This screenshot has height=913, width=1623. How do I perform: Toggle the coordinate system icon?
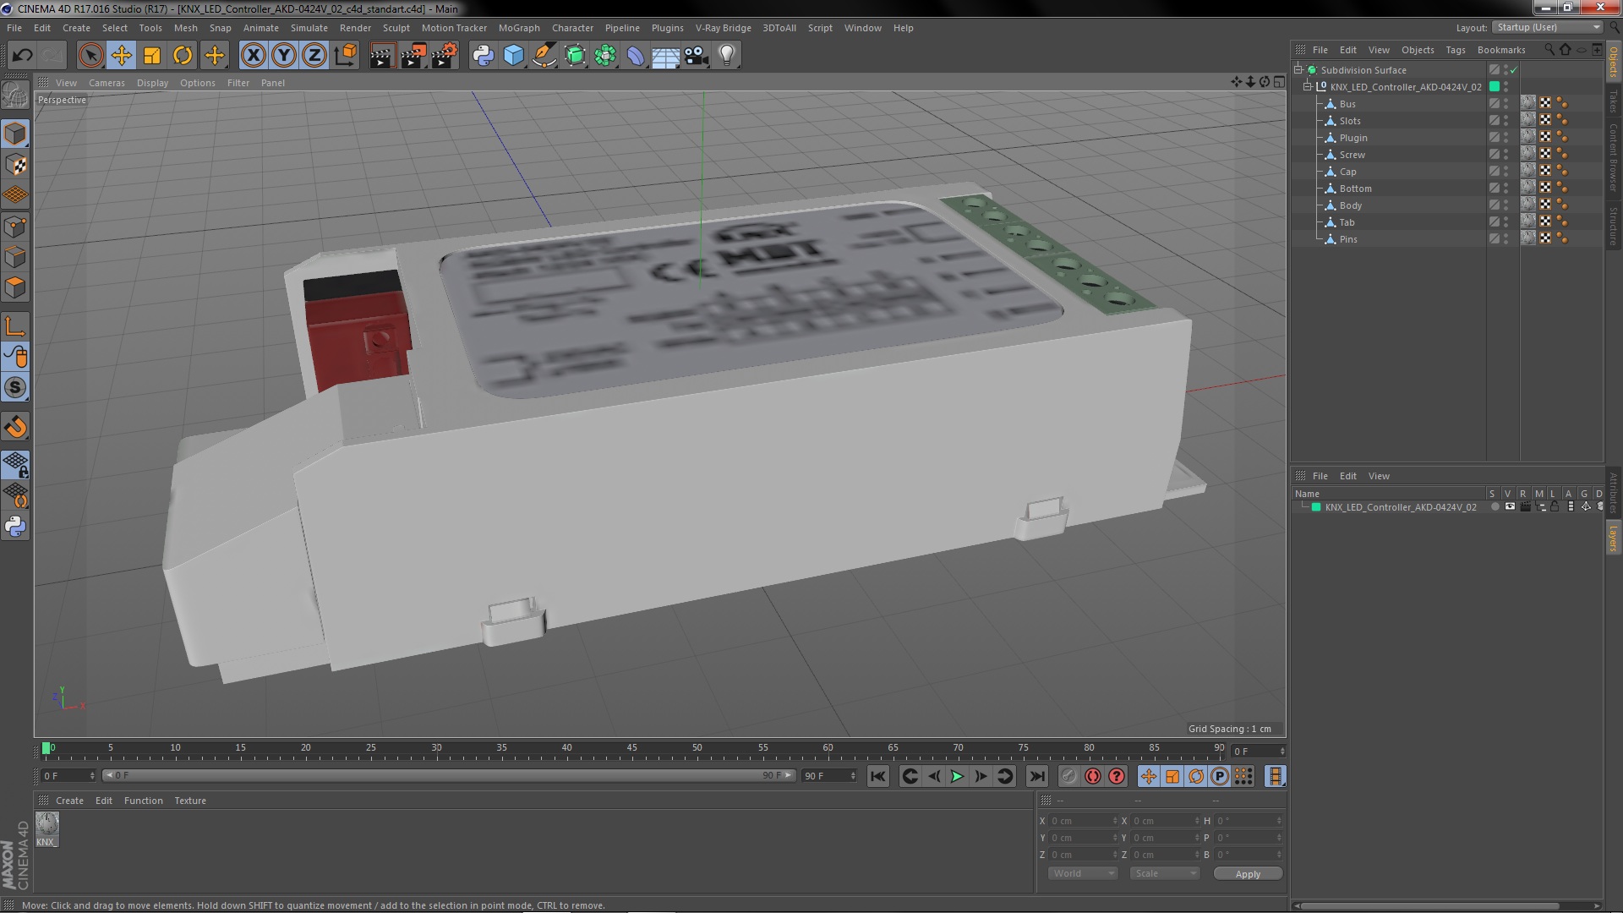click(346, 56)
